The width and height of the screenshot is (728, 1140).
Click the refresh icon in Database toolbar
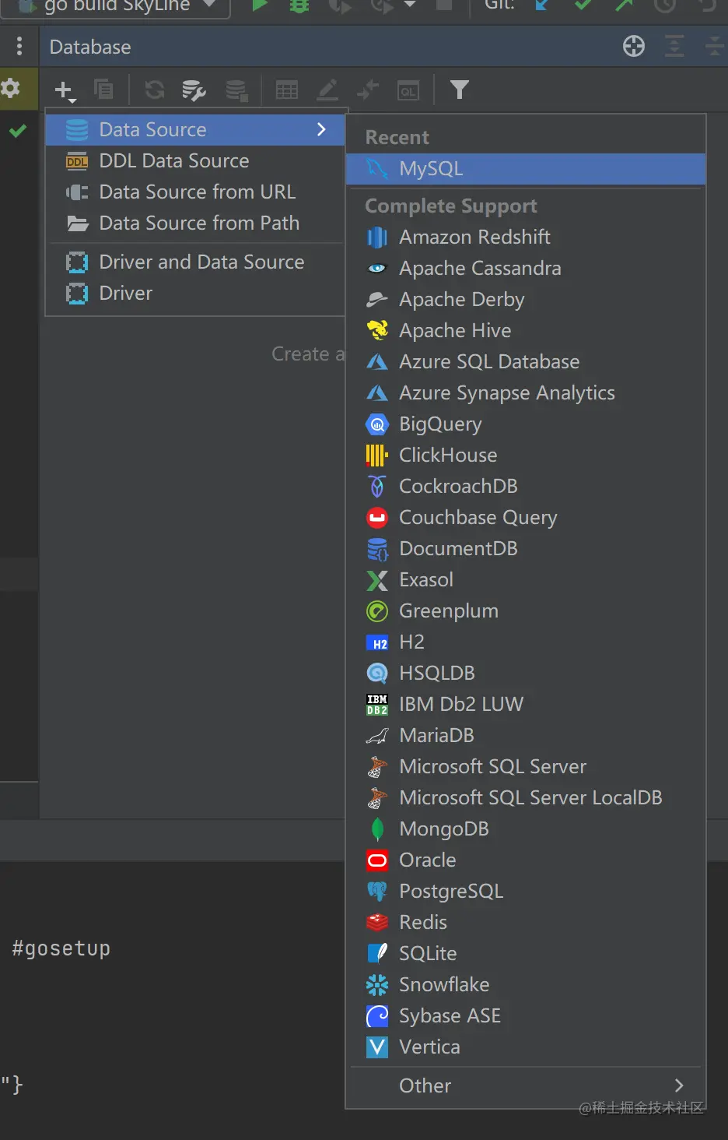point(155,90)
